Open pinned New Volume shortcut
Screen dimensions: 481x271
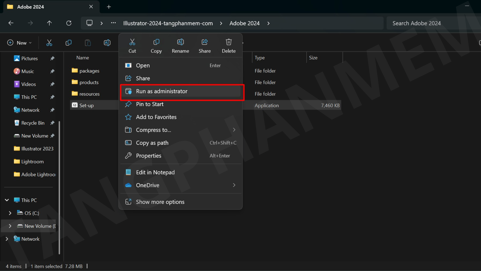[x=35, y=136]
